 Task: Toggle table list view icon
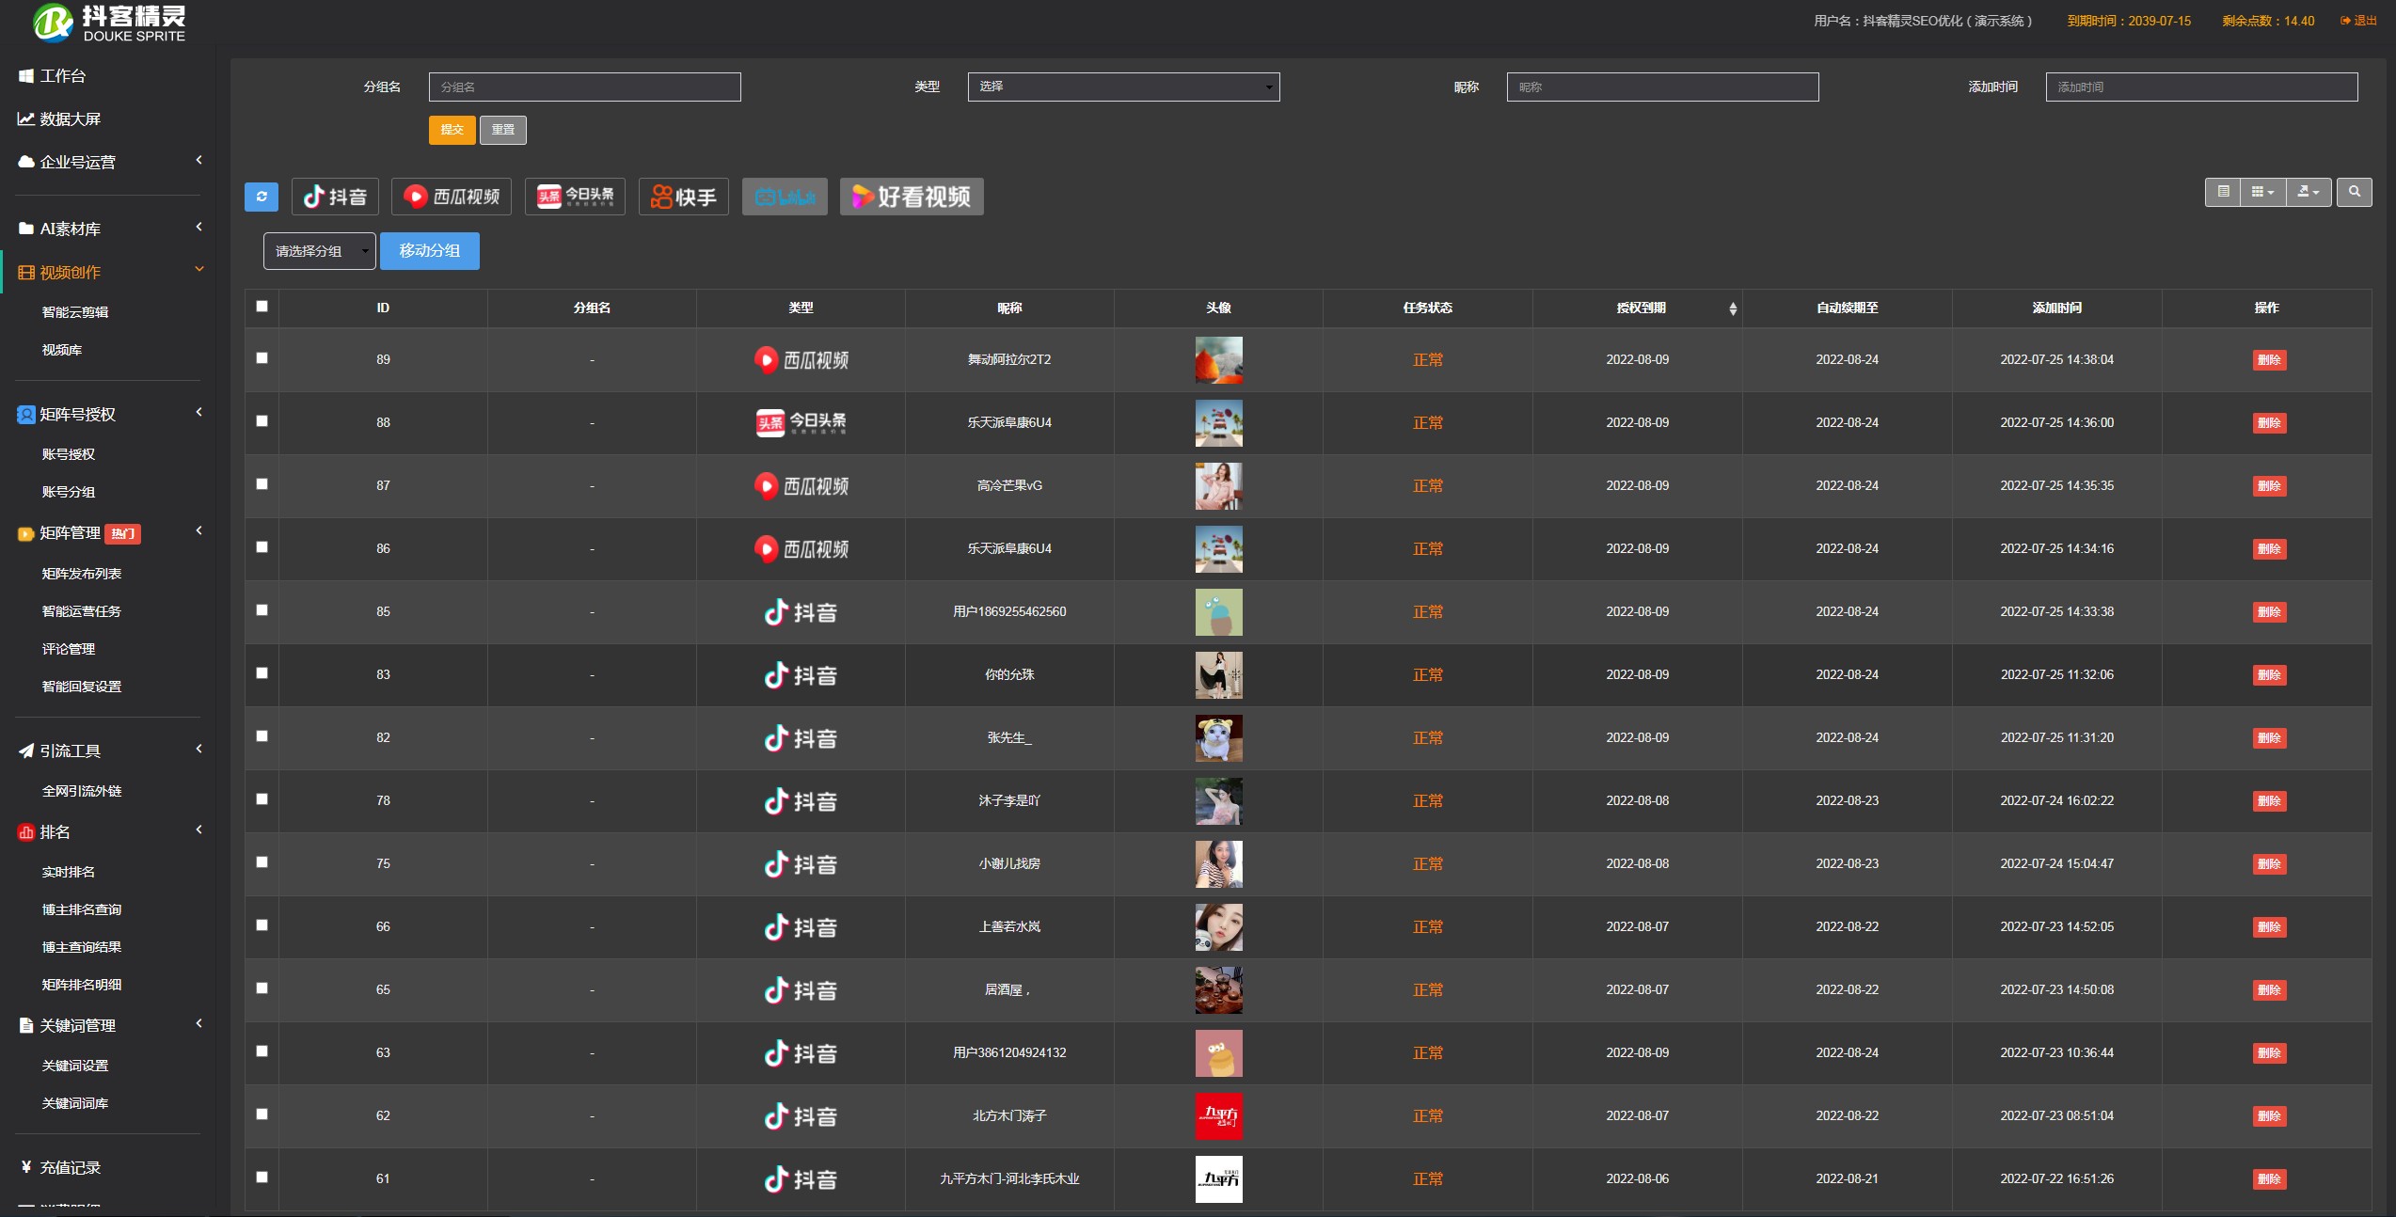pos(2223,192)
